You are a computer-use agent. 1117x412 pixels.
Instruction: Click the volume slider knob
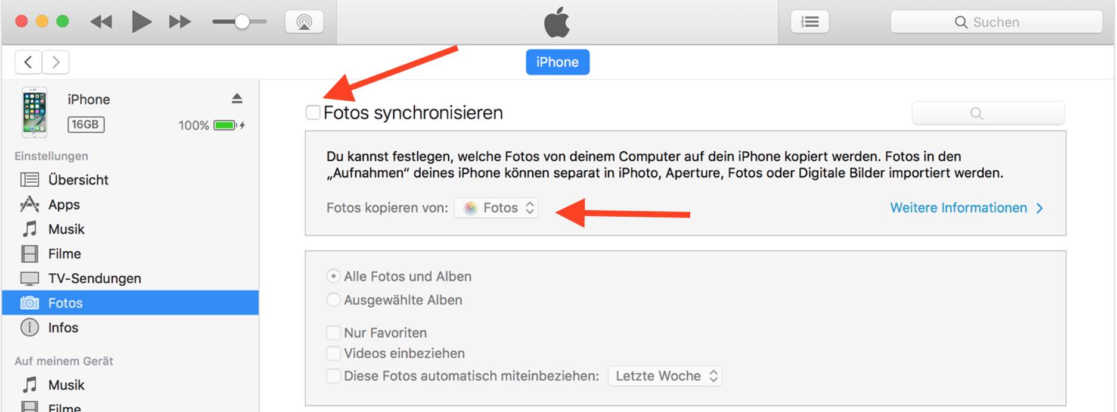point(242,23)
